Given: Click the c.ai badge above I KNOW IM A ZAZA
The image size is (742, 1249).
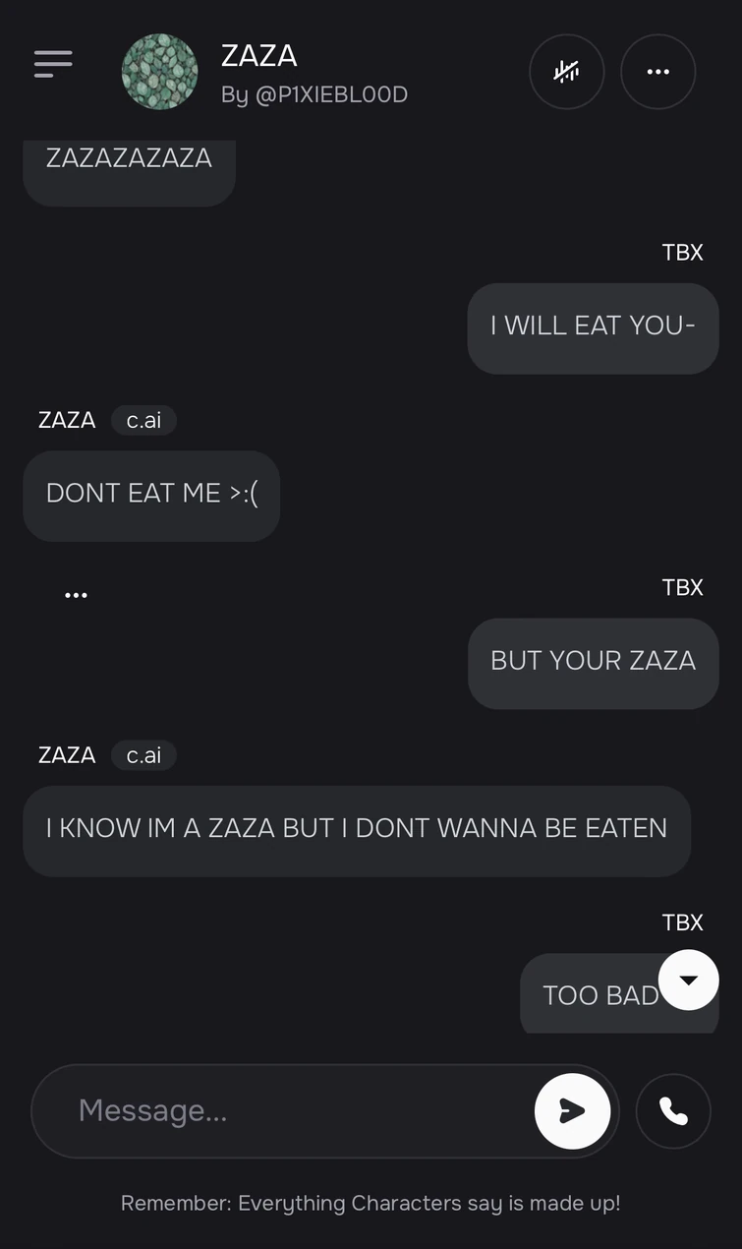Looking at the screenshot, I should (x=143, y=755).
